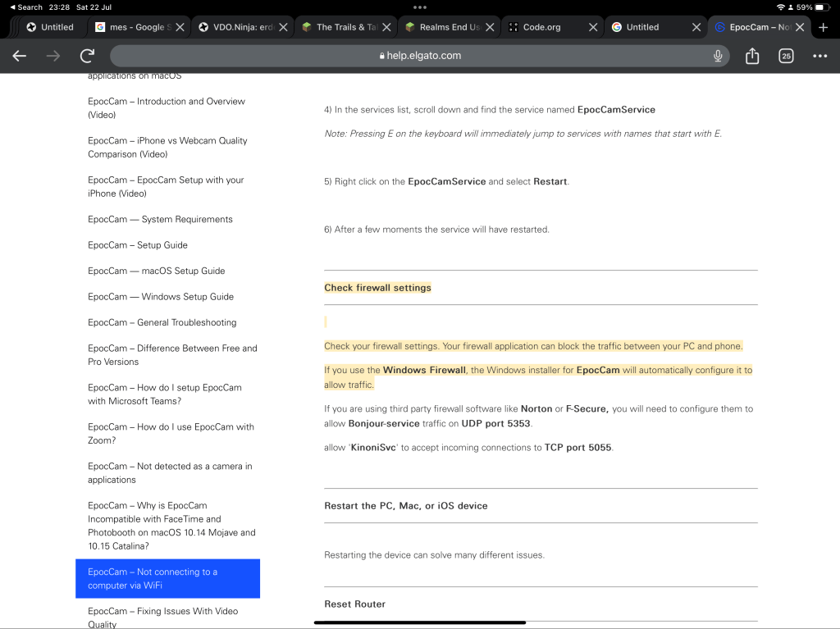Open How do I use EpocCam with Zoom
This screenshot has width=840, height=629.
point(171,434)
